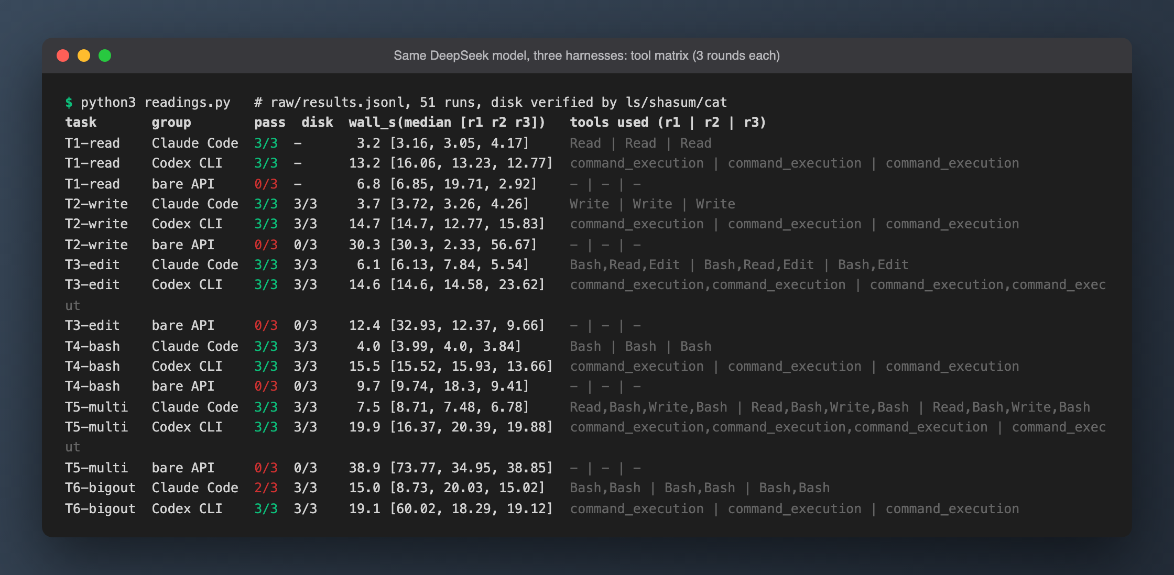Click the "Codex CLI" group in the T4-bash row
This screenshot has height=575, width=1174.
tap(187, 367)
